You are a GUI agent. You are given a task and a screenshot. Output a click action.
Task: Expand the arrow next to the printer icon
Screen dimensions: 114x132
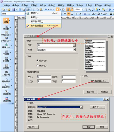(x=30, y=9)
